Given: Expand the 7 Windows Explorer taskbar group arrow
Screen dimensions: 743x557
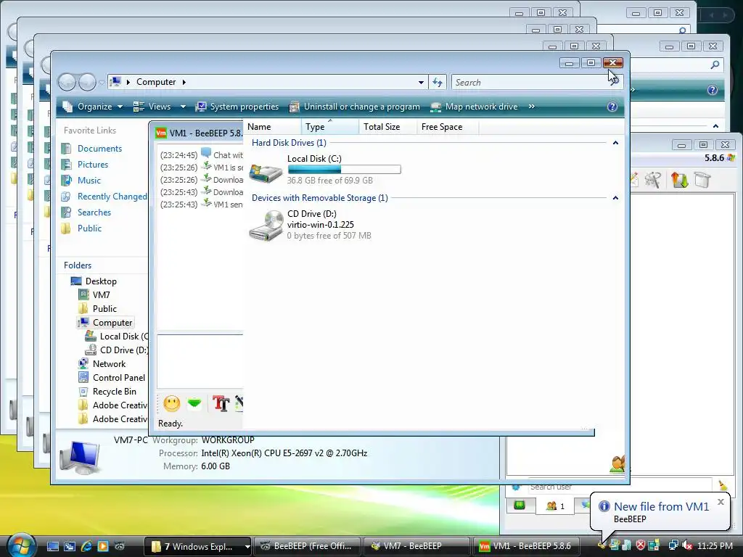Looking at the screenshot, I should 247,547.
